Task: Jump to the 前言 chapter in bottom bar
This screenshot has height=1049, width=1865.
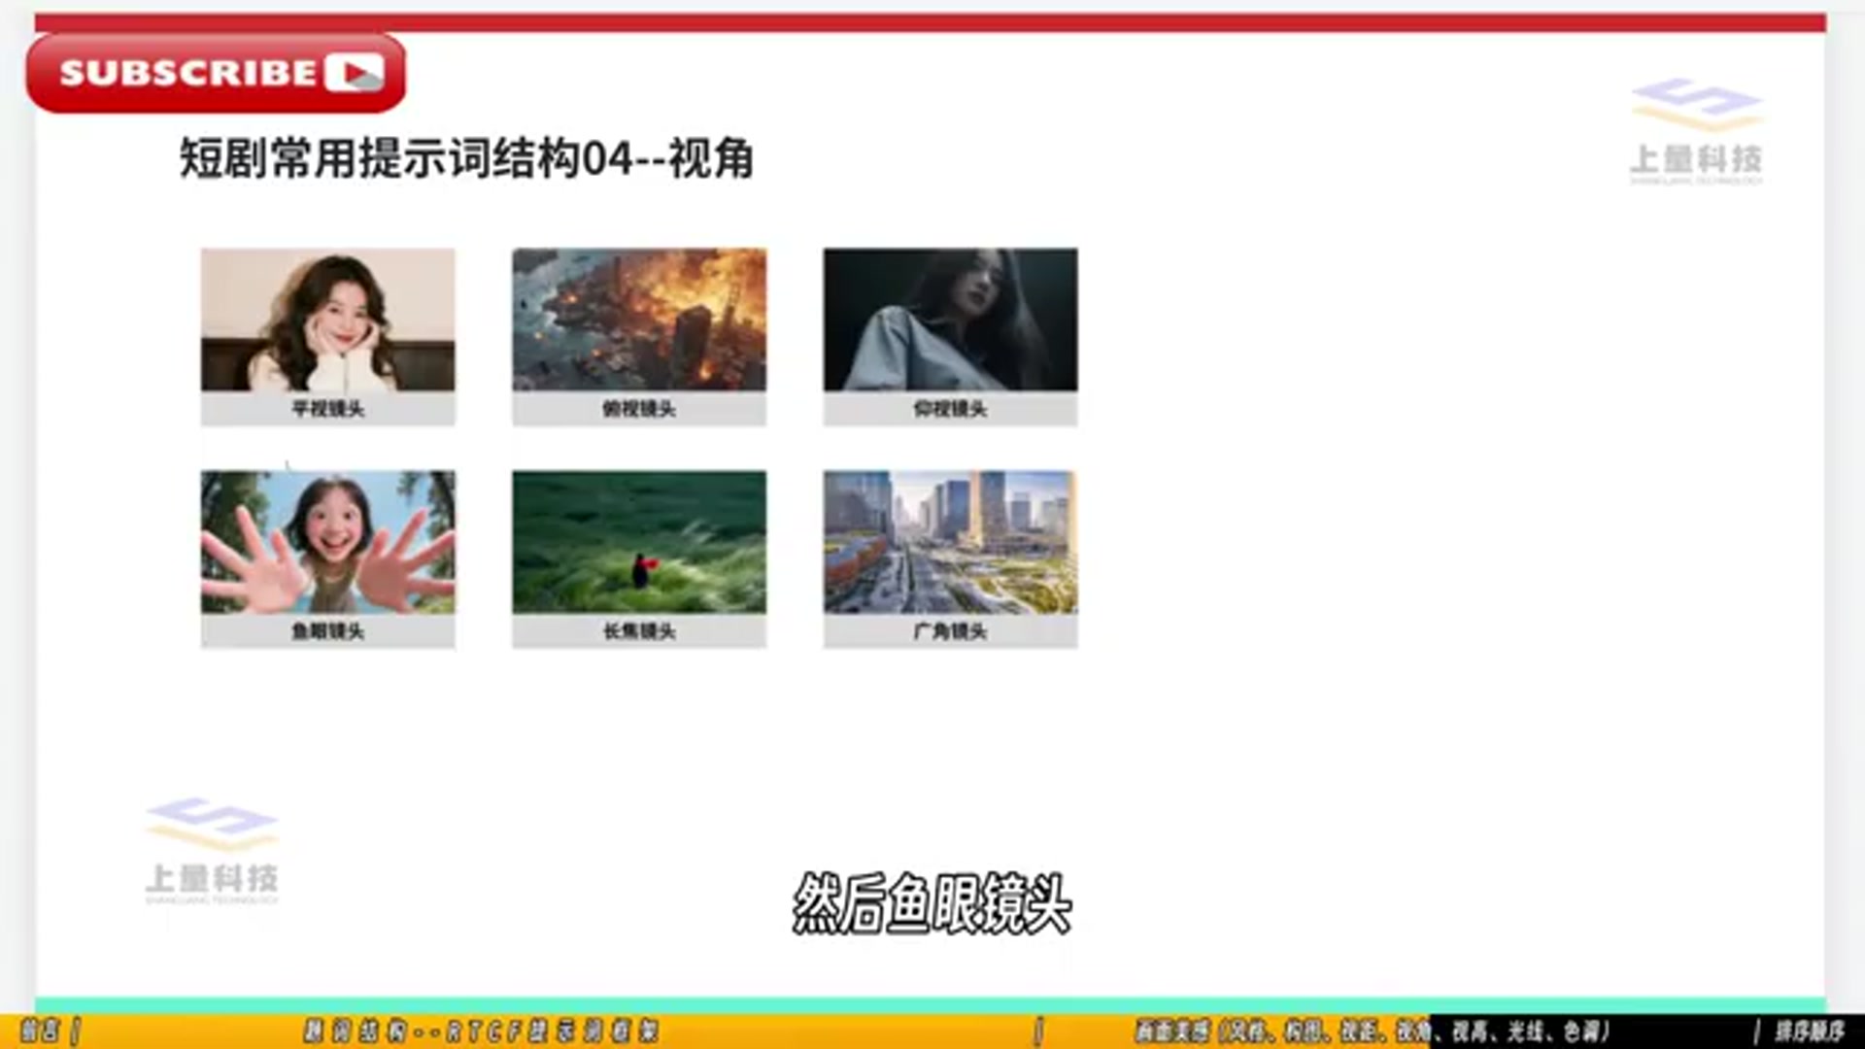Action: 40,1031
